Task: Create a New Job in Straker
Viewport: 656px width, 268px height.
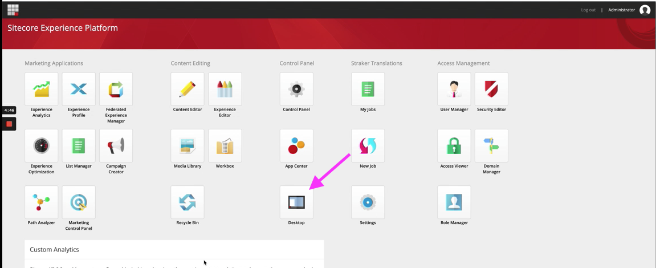Action: click(x=368, y=146)
